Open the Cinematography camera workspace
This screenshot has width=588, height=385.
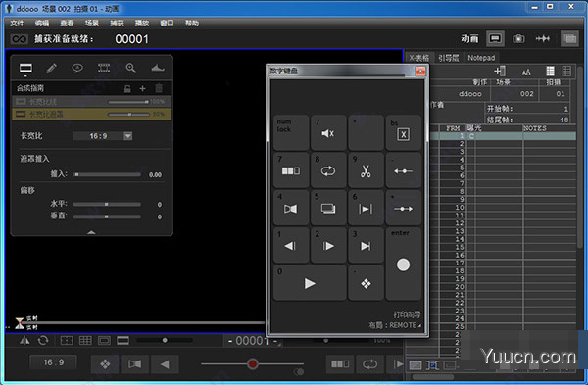coord(518,38)
